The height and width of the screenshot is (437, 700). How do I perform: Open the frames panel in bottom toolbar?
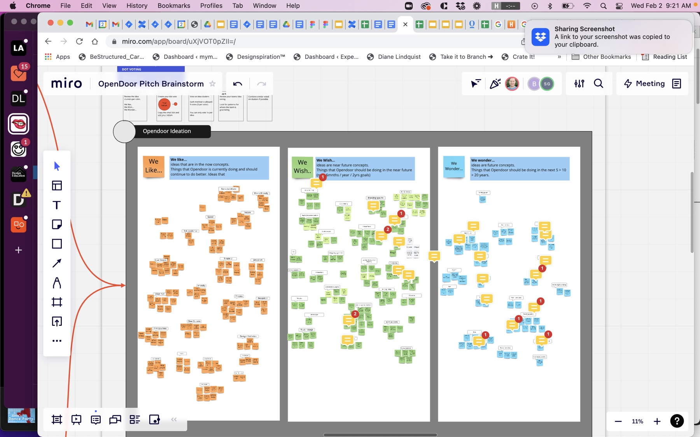coord(57,420)
